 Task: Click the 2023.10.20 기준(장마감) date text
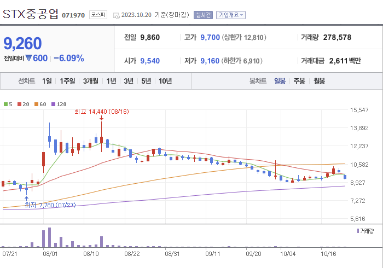155,15
